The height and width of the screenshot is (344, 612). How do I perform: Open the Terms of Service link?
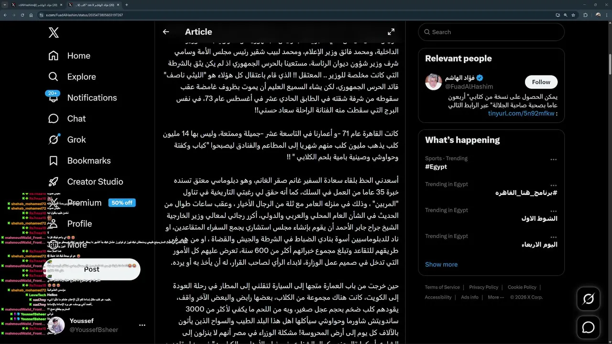(442, 287)
